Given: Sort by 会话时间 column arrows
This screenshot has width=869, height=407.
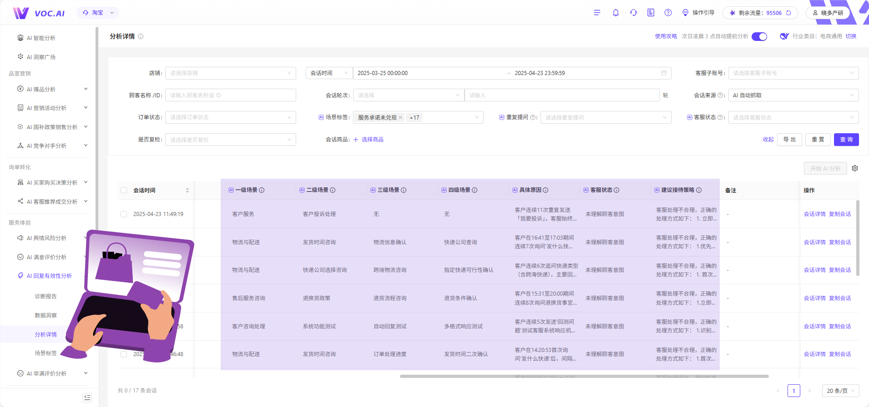Looking at the screenshot, I should pyautogui.click(x=187, y=190).
